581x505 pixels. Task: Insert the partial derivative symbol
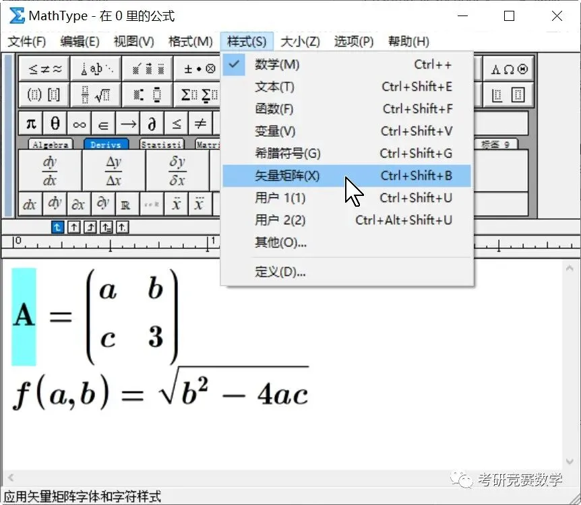152,123
